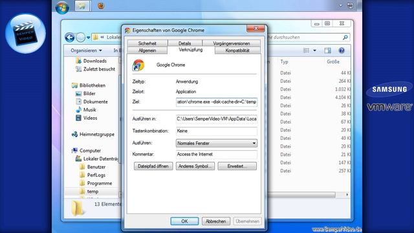
Task: Open the Programme folder
Action: [99, 183]
